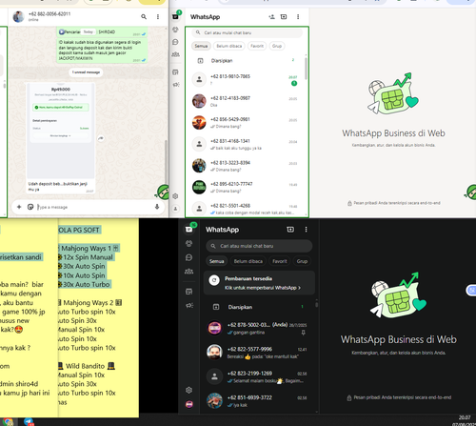
Task: Select 'Favorit' filter in light WhatsApp
Action: [257, 46]
